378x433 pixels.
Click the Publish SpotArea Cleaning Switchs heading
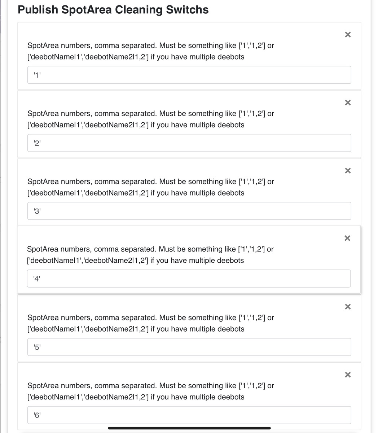[x=113, y=10]
